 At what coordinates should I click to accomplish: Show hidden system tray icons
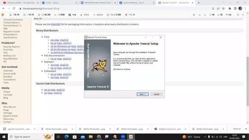coord(205,137)
